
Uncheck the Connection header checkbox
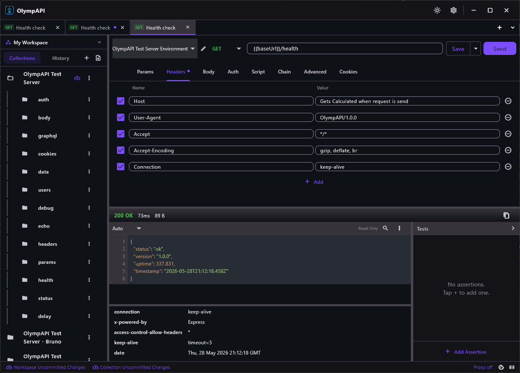pyautogui.click(x=121, y=167)
